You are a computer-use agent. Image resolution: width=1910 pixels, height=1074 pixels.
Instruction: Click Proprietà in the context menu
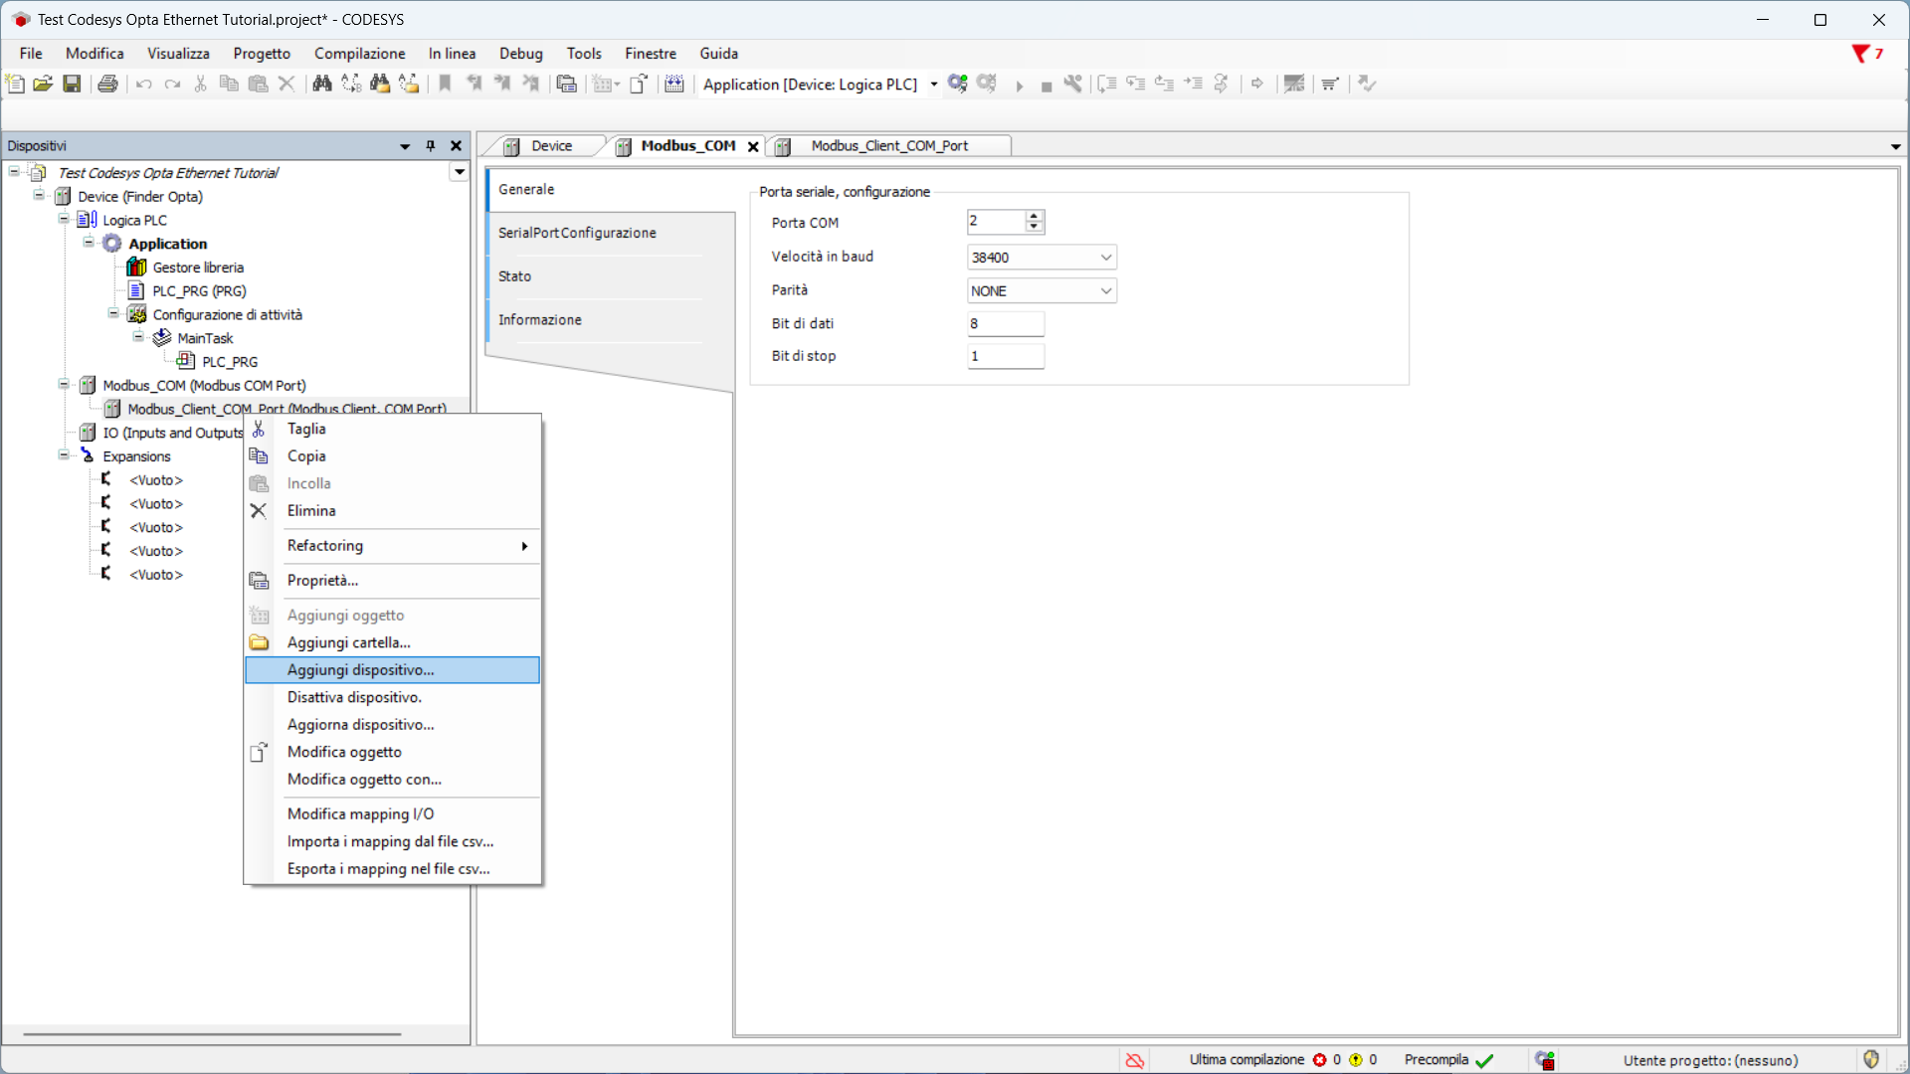(x=322, y=581)
